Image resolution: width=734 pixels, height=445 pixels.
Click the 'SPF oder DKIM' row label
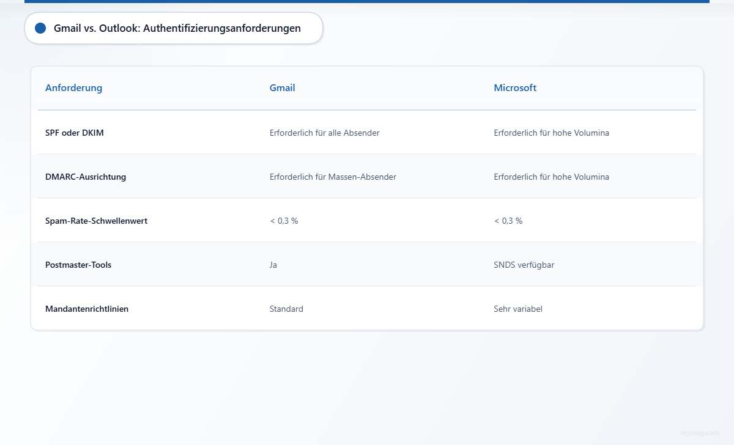75,133
